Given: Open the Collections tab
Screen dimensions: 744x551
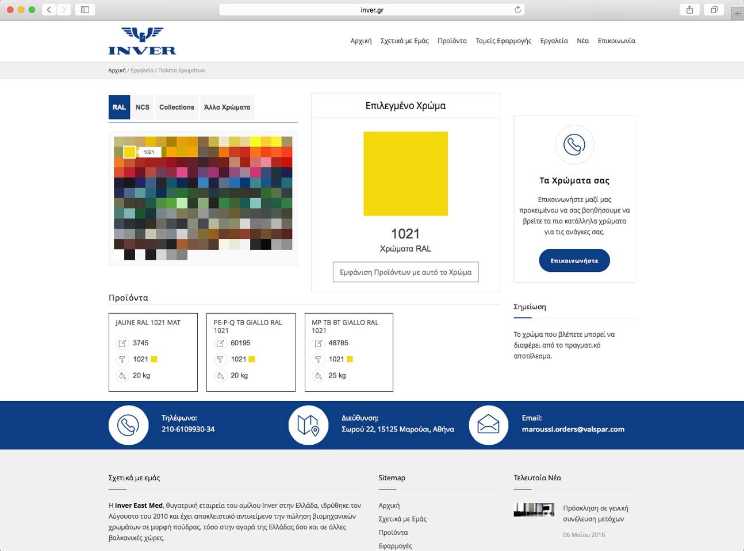Looking at the screenshot, I should pyautogui.click(x=177, y=107).
